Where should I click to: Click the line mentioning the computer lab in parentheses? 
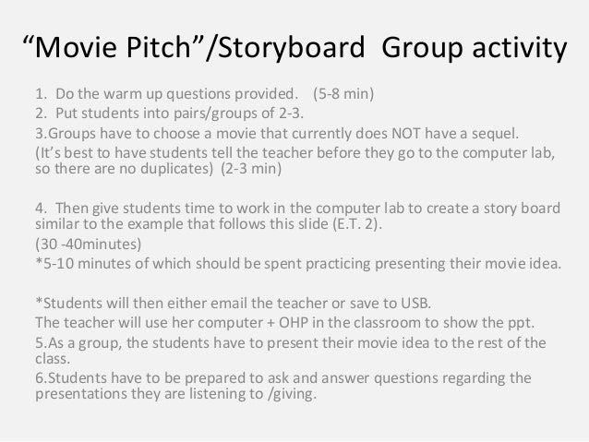(x=295, y=153)
